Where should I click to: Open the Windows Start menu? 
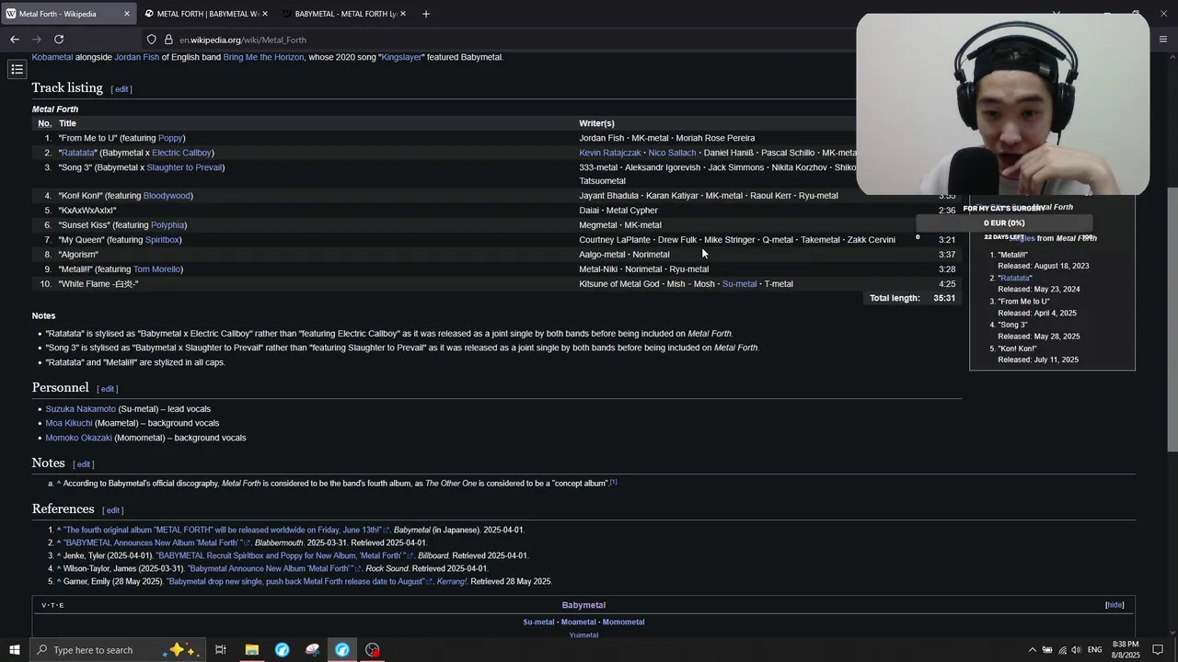pos(15,650)
